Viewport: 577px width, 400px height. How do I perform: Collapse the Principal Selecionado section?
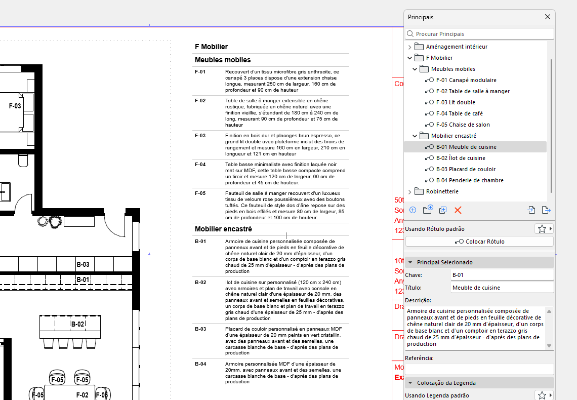click(x=410, y=262)
